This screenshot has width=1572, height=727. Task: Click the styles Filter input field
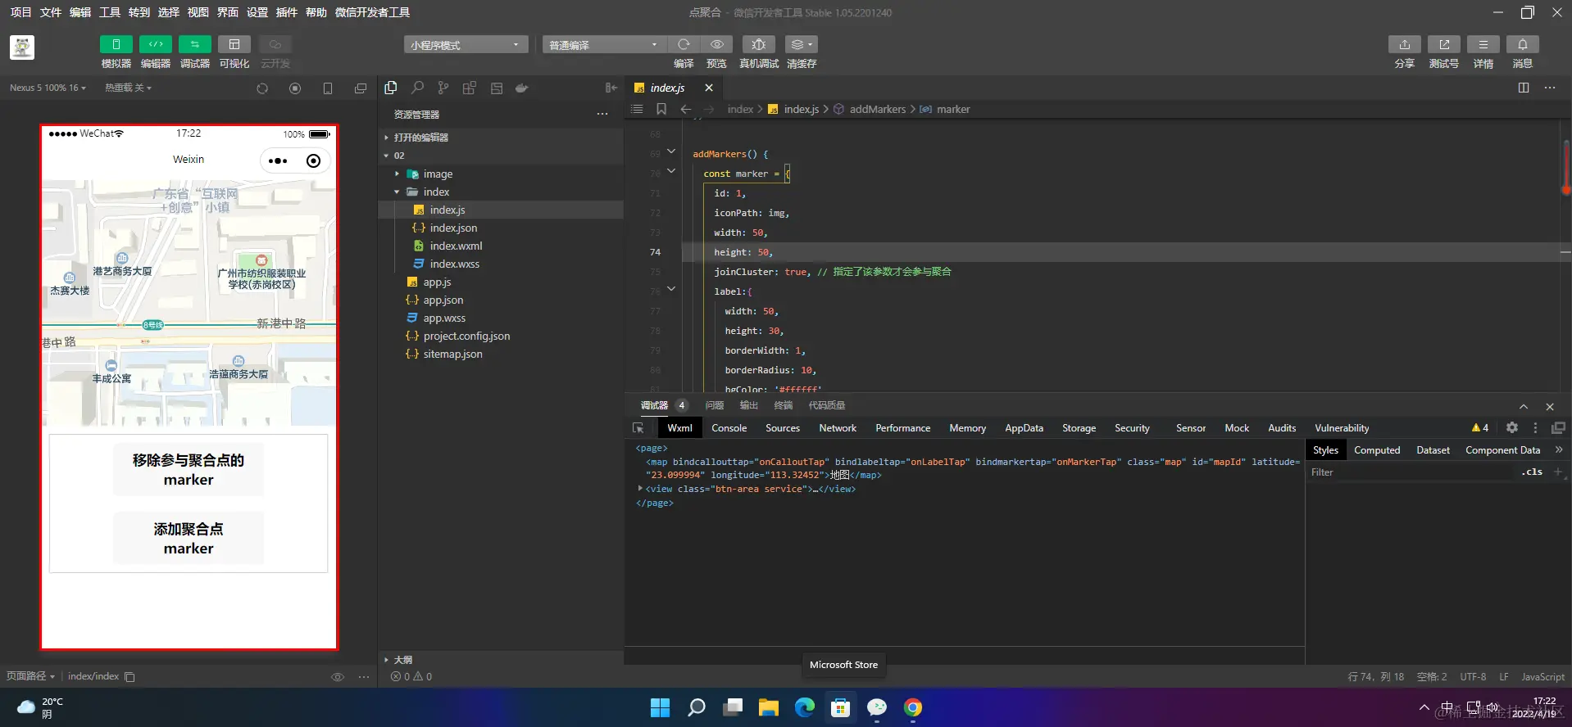point(1410,472)
